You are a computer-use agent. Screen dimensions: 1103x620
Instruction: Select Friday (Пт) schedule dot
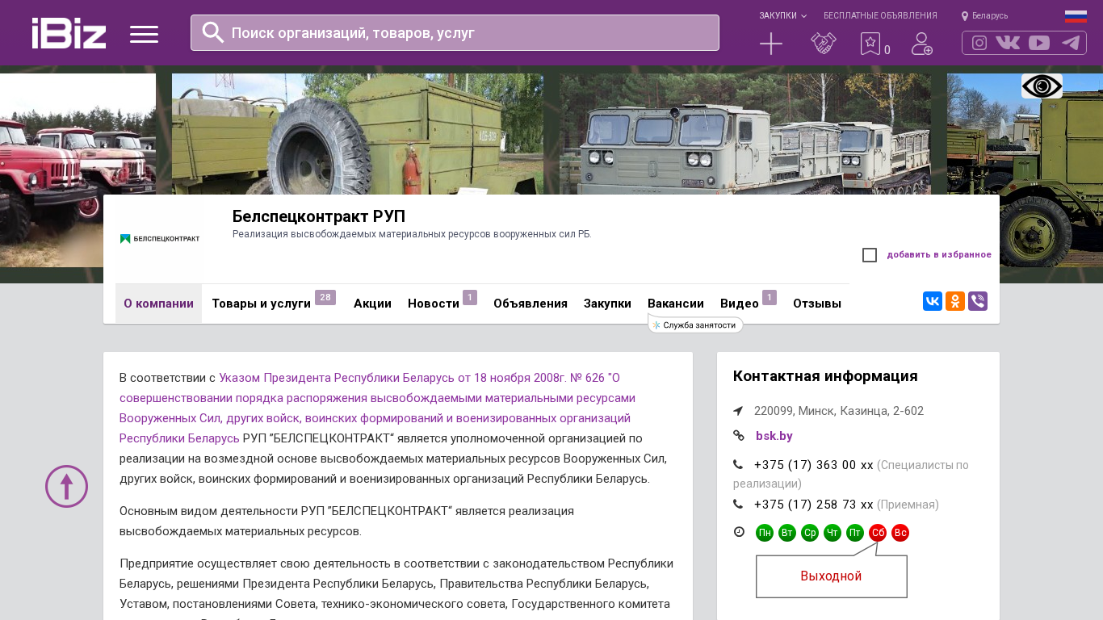[855, 533]
